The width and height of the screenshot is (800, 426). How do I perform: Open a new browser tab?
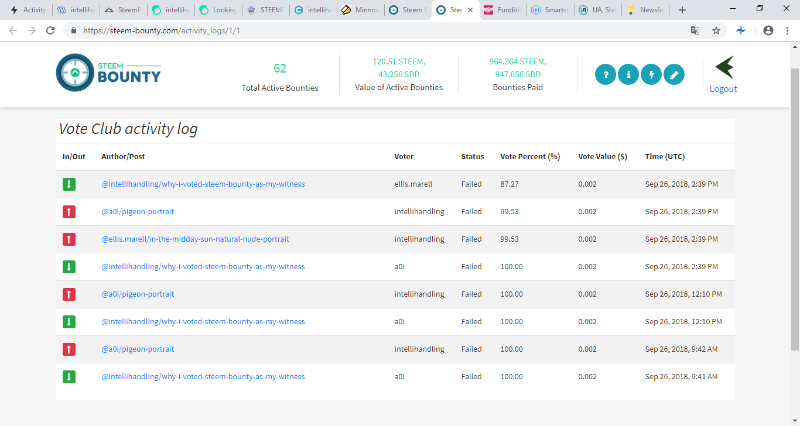(682, 10)
